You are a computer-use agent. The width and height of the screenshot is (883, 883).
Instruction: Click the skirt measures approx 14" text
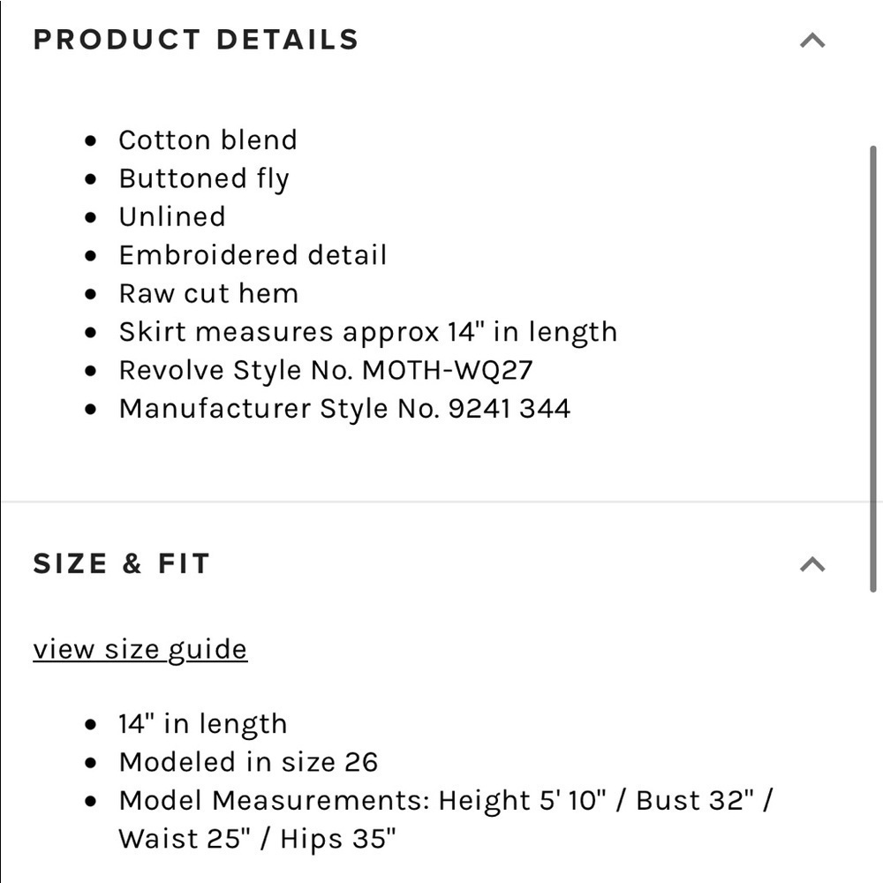point(367,332)
